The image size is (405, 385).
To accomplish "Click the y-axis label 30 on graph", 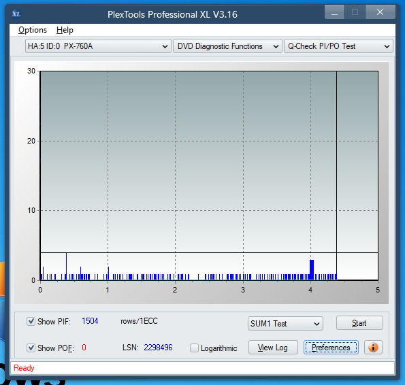I will point(31,71).
